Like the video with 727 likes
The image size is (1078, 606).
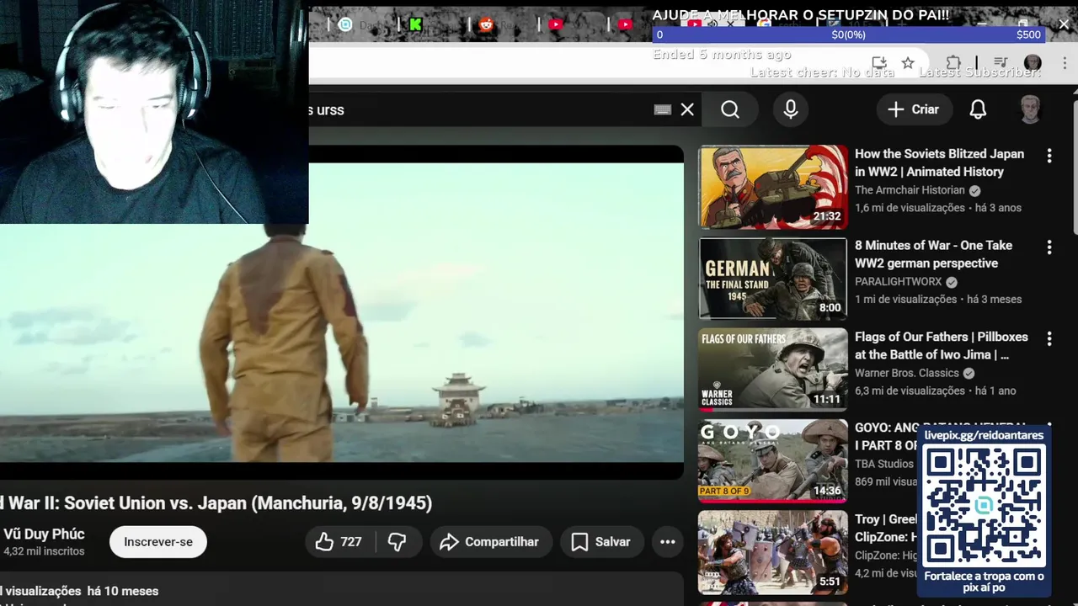339,542
